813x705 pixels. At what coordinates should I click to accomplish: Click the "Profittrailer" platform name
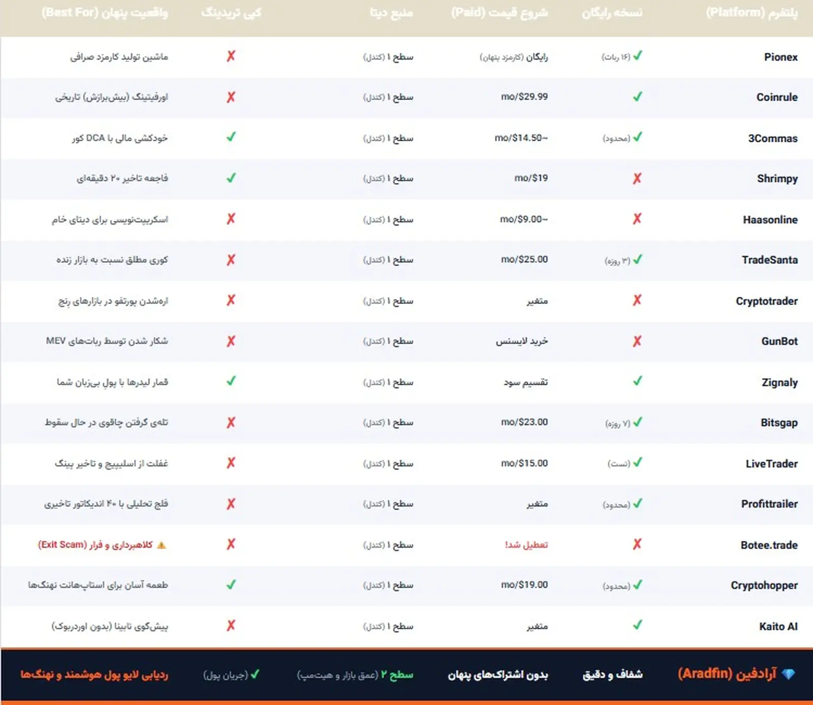coord(769,504)
